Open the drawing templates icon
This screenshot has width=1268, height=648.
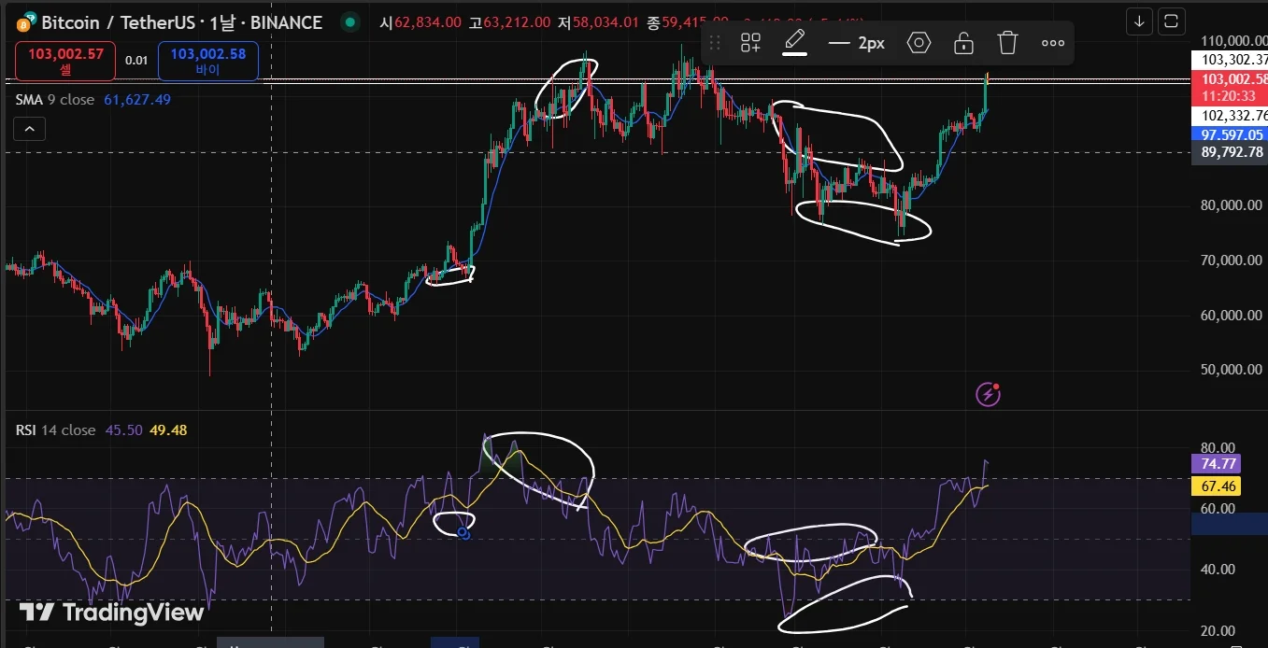[x=750, y=42]
